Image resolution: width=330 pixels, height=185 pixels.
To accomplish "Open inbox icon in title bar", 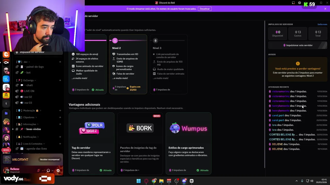I will [293, 3].
